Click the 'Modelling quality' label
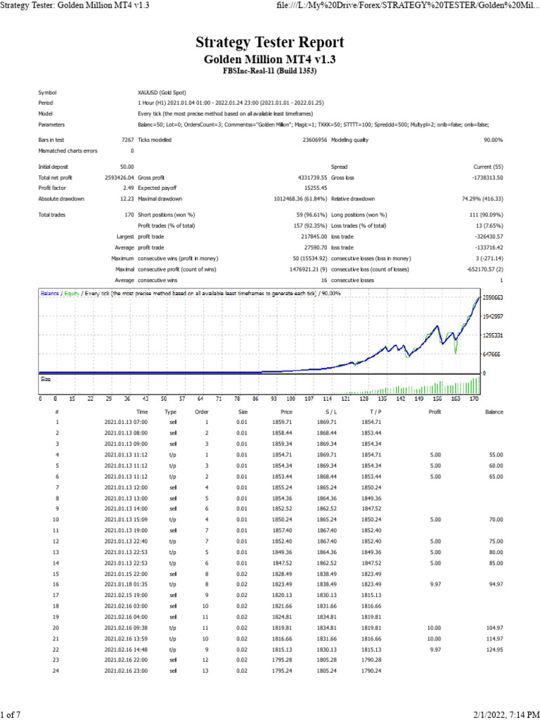Screen dimensions: 540x720 (349, 140)
